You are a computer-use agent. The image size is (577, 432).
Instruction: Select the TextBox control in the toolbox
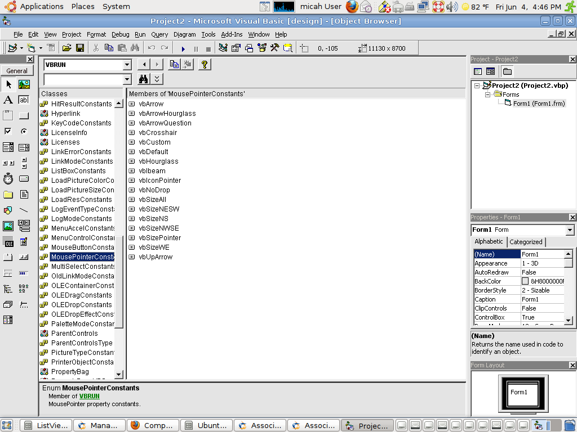pyautogui.click(x=23, y=100)
